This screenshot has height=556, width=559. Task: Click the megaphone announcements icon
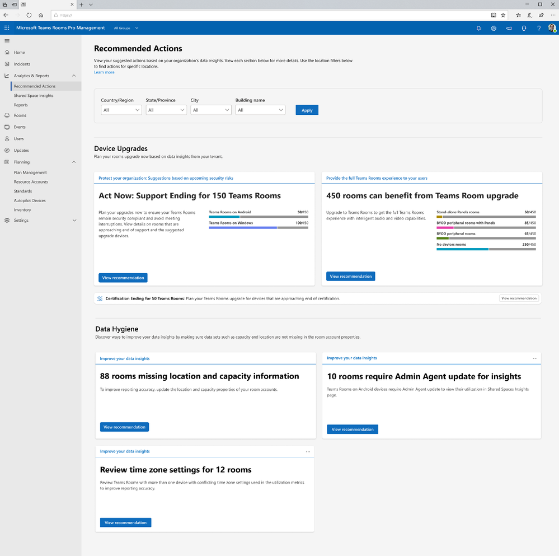click(509, 28)
